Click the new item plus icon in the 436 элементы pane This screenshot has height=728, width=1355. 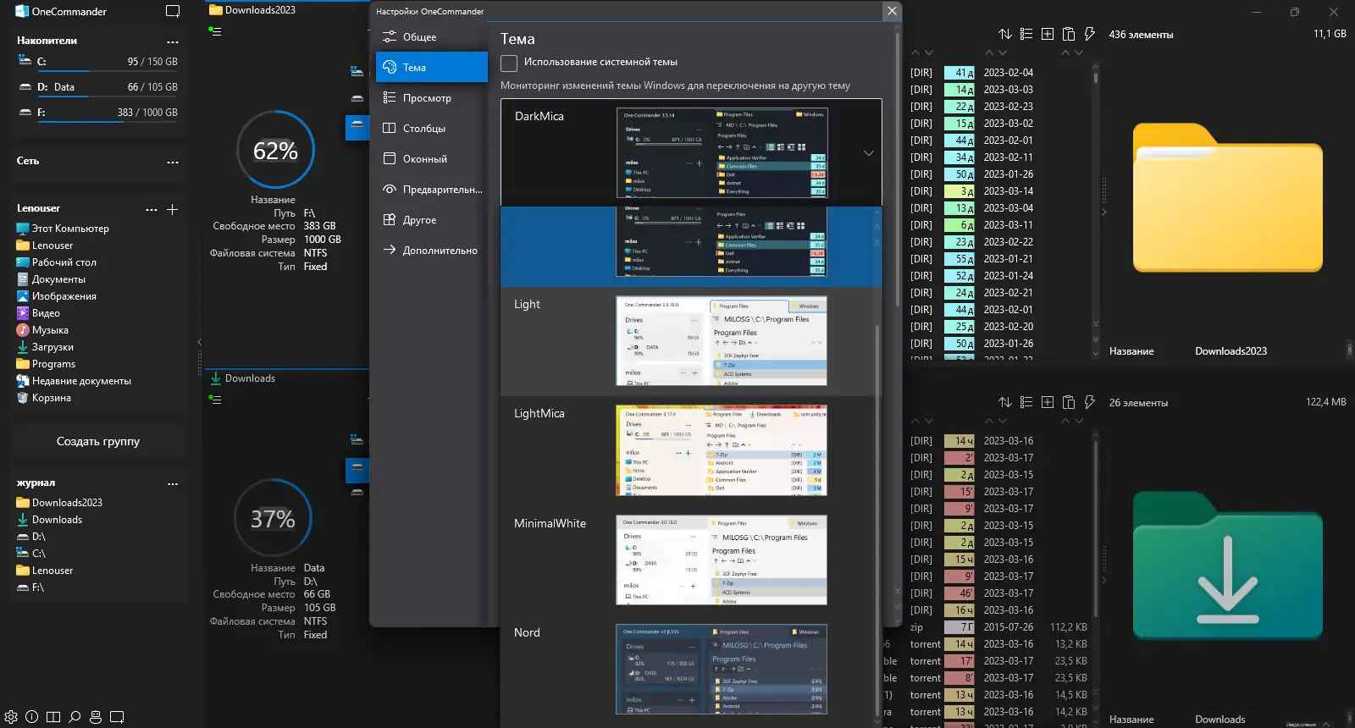pyautogui.click(x=1048, y=34)
